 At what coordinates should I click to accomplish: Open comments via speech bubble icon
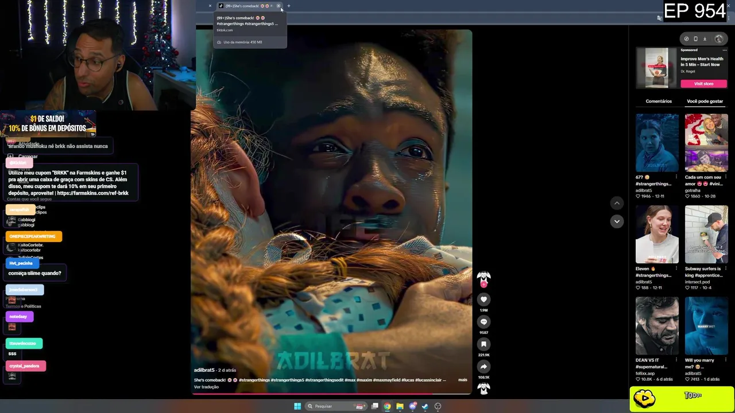point(483,322)
